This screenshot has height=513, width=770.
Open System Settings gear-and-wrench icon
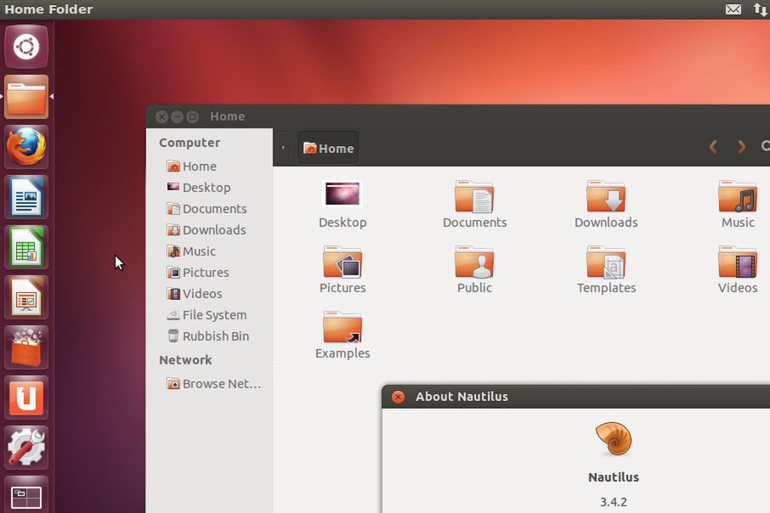[x=26, y=448]
